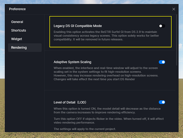Click the Adaptive System Scaling heading
Image resolution: width=183 pixels, height=138 pixels.
(x=72, y=62)
